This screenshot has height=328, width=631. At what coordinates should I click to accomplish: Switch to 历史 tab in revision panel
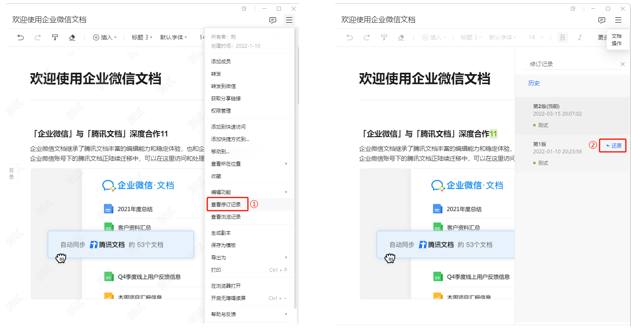[534, 83]
